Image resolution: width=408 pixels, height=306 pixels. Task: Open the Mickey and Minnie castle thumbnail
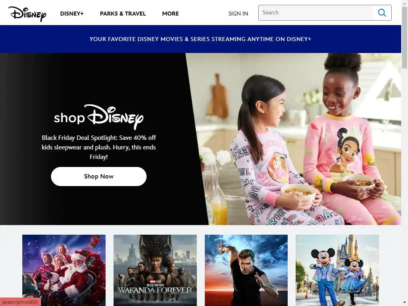point(337,271)
